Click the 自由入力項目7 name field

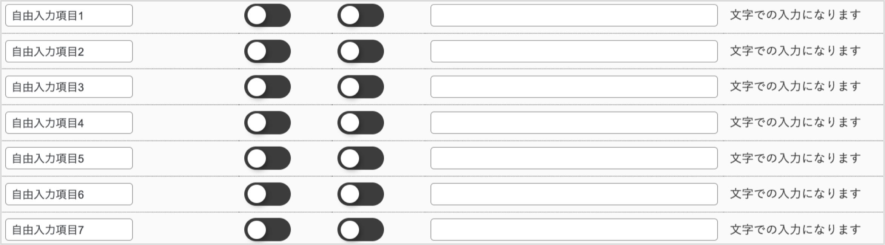point(69,230)
